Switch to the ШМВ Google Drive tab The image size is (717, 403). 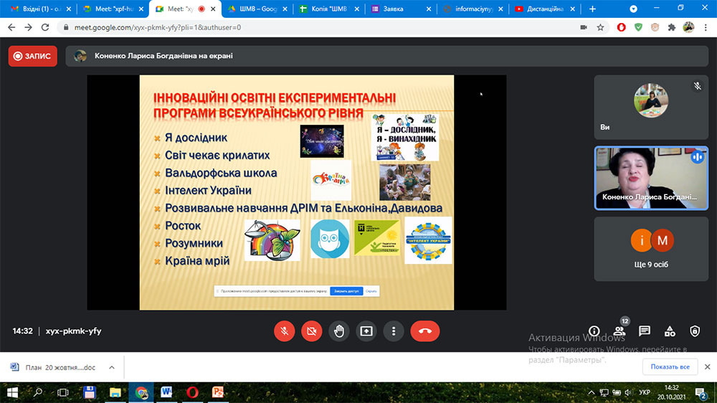(257, 9)
